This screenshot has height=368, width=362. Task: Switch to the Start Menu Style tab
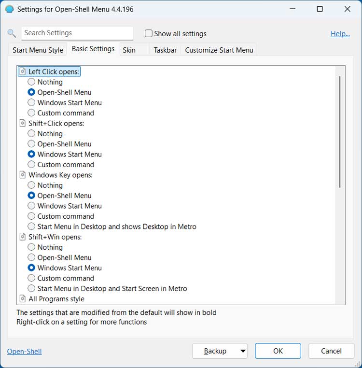pos(38,50)
